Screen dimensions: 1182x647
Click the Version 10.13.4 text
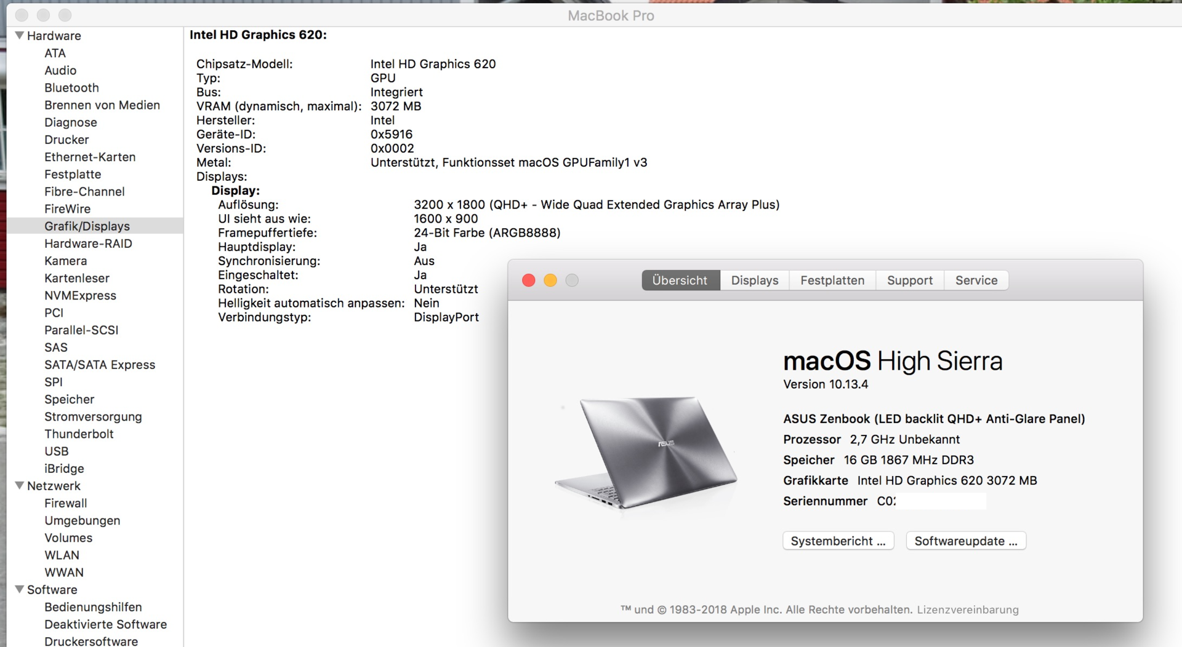click(826, 384)
